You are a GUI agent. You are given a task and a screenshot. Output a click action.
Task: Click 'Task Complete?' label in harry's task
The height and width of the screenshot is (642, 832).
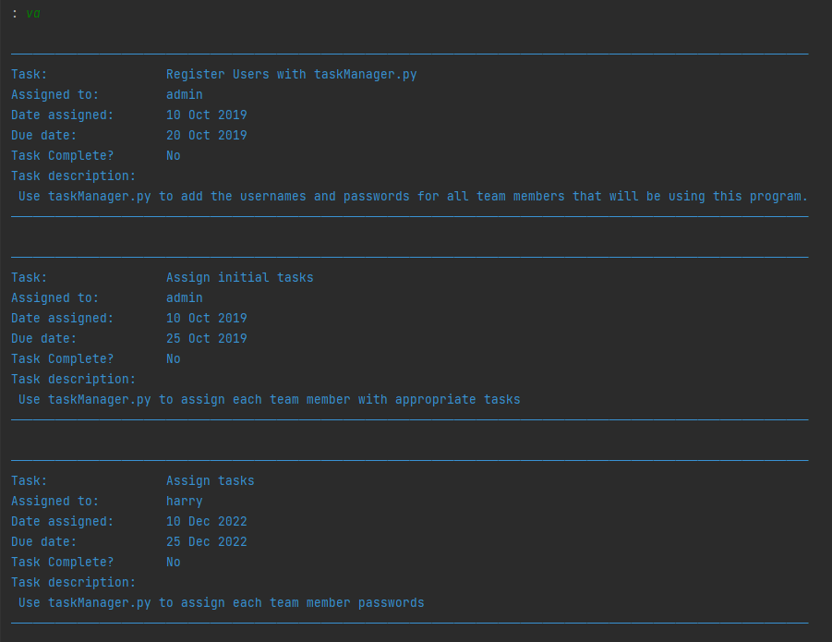[x=62, y=562]
